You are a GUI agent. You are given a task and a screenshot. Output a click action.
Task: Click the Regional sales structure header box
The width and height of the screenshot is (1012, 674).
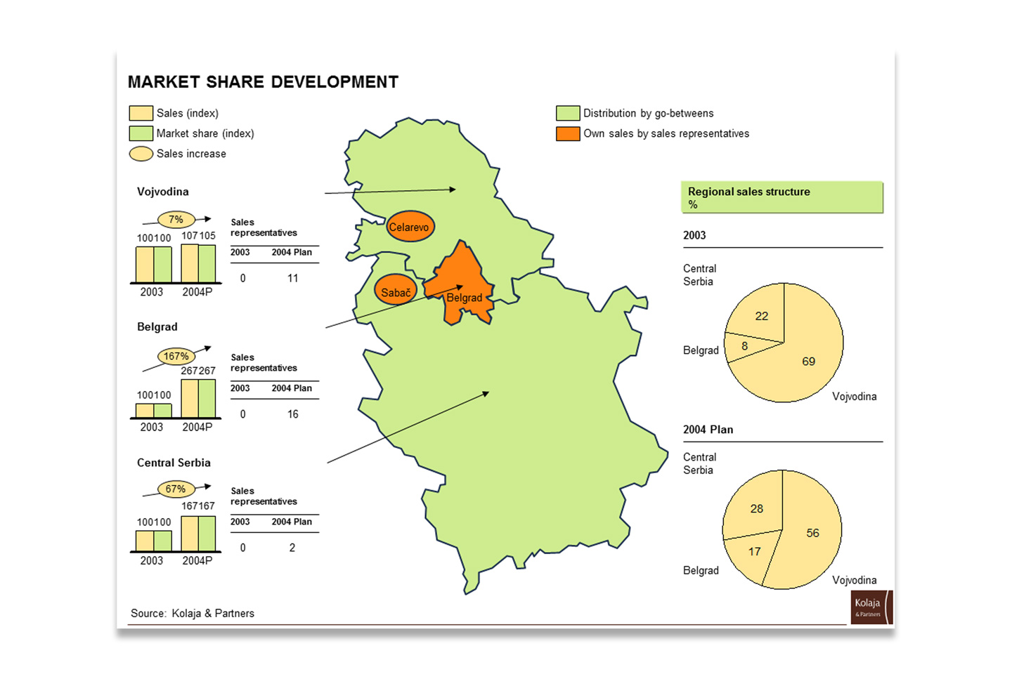click(781, 197)
